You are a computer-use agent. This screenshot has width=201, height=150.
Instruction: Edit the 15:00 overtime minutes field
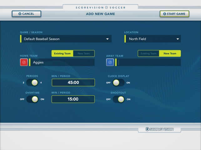click(73, 99)
